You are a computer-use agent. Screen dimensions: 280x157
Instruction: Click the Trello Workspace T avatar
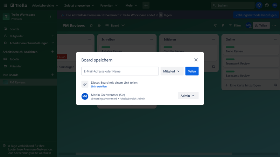6,17
